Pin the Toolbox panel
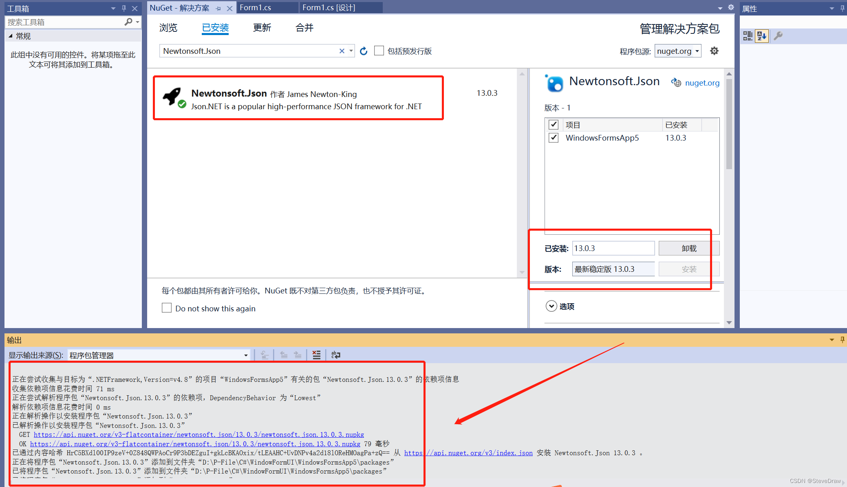The image size is (847, 487). pyautogui.click(x=124, y=8)
